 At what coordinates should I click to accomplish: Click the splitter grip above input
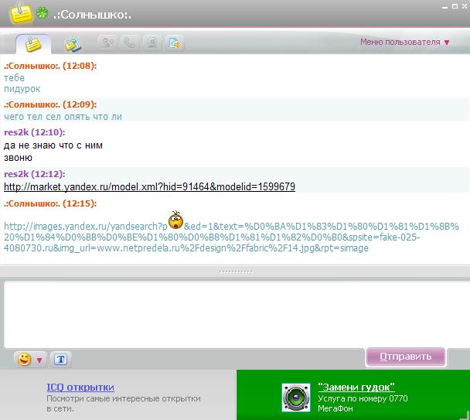(x=236, y=272)
